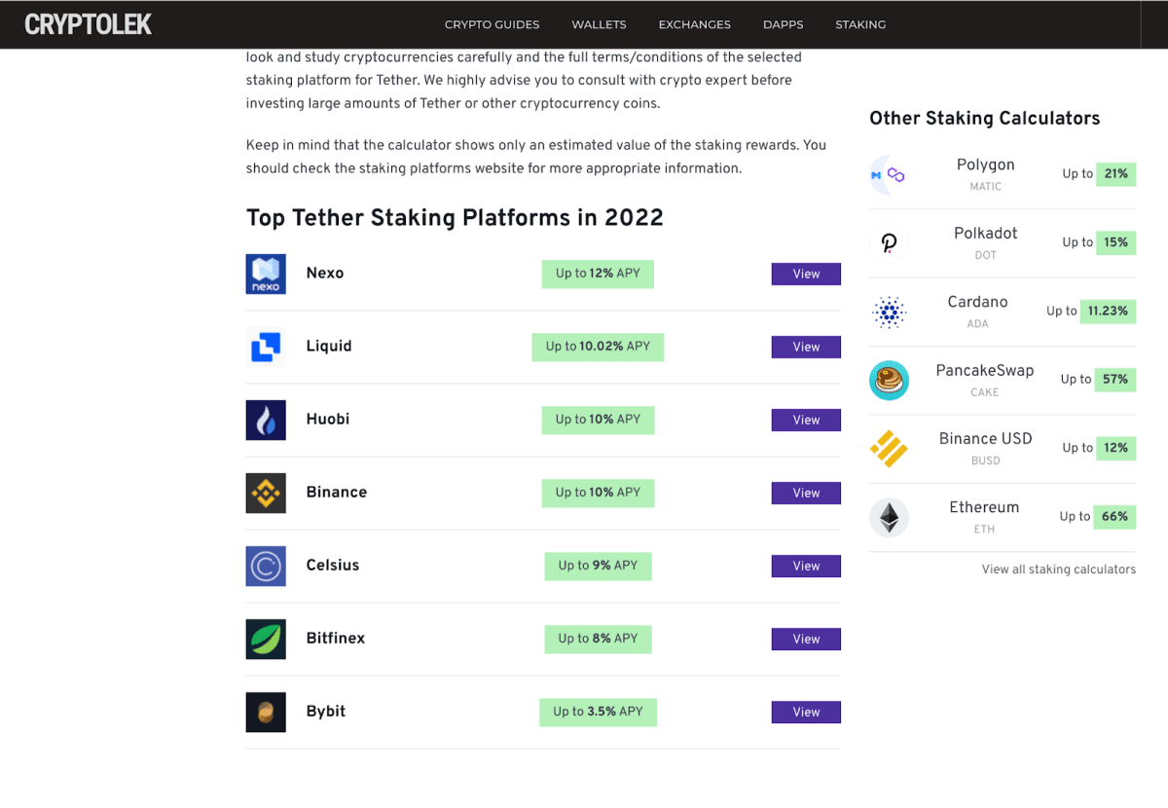Click Bybit's Up to 3.5% APY badge

point(598,712)
